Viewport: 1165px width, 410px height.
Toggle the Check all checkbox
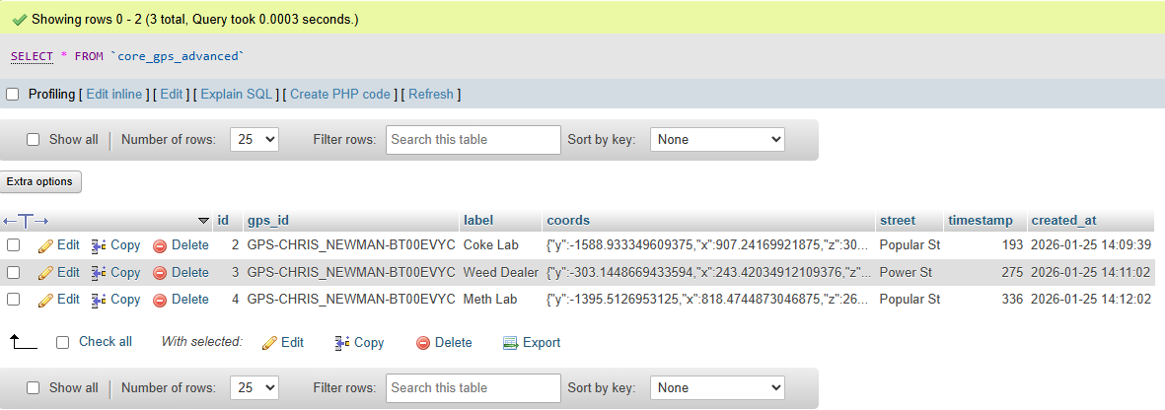(x=63, y=342)
